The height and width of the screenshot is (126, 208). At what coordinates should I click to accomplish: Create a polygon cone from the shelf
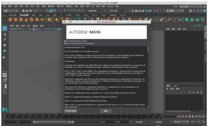26,20
